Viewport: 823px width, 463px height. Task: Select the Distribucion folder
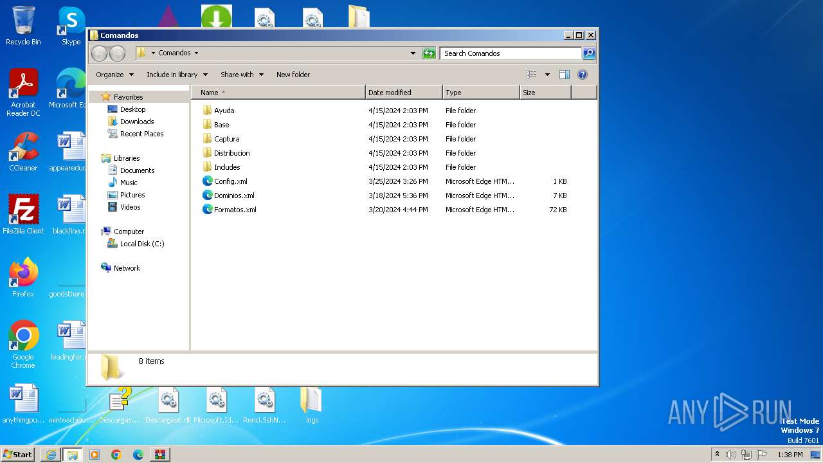tap(231, 153)
